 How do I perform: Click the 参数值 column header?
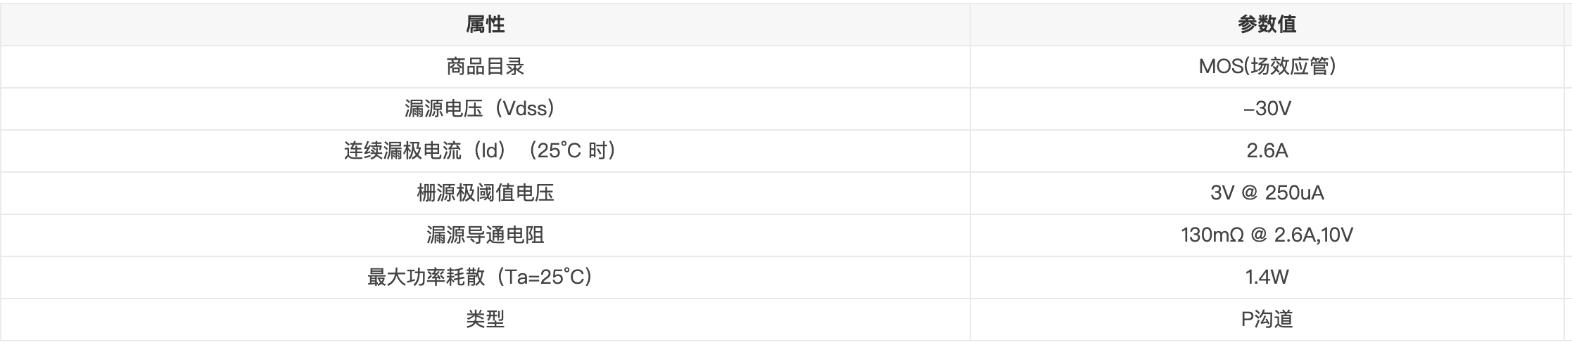pyautogui.click(x=1267, y=25)
